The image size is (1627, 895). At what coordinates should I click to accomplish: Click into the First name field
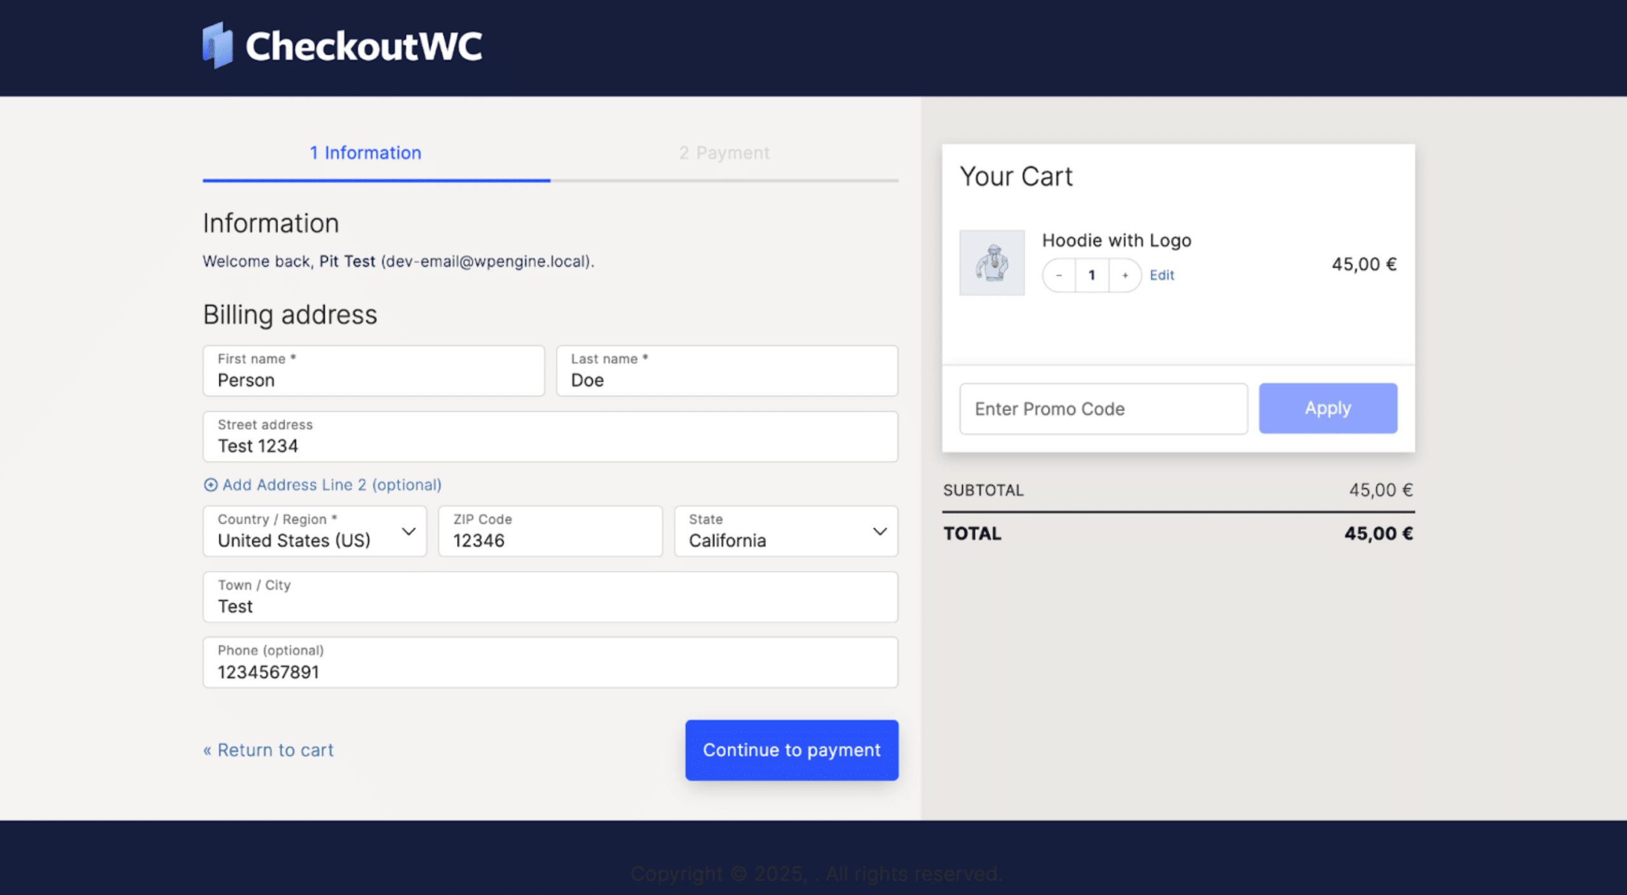coord(374,372)
